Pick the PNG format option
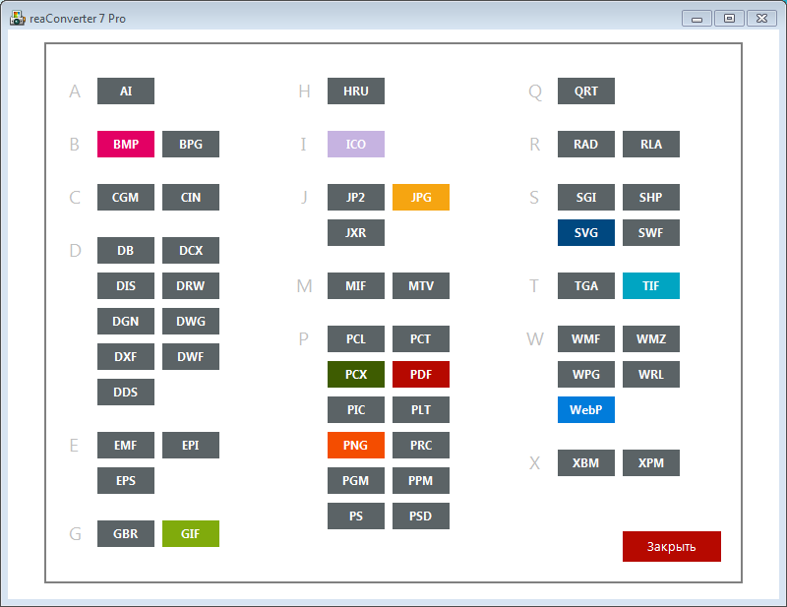787x607 pixels. (x=355, y=445)
